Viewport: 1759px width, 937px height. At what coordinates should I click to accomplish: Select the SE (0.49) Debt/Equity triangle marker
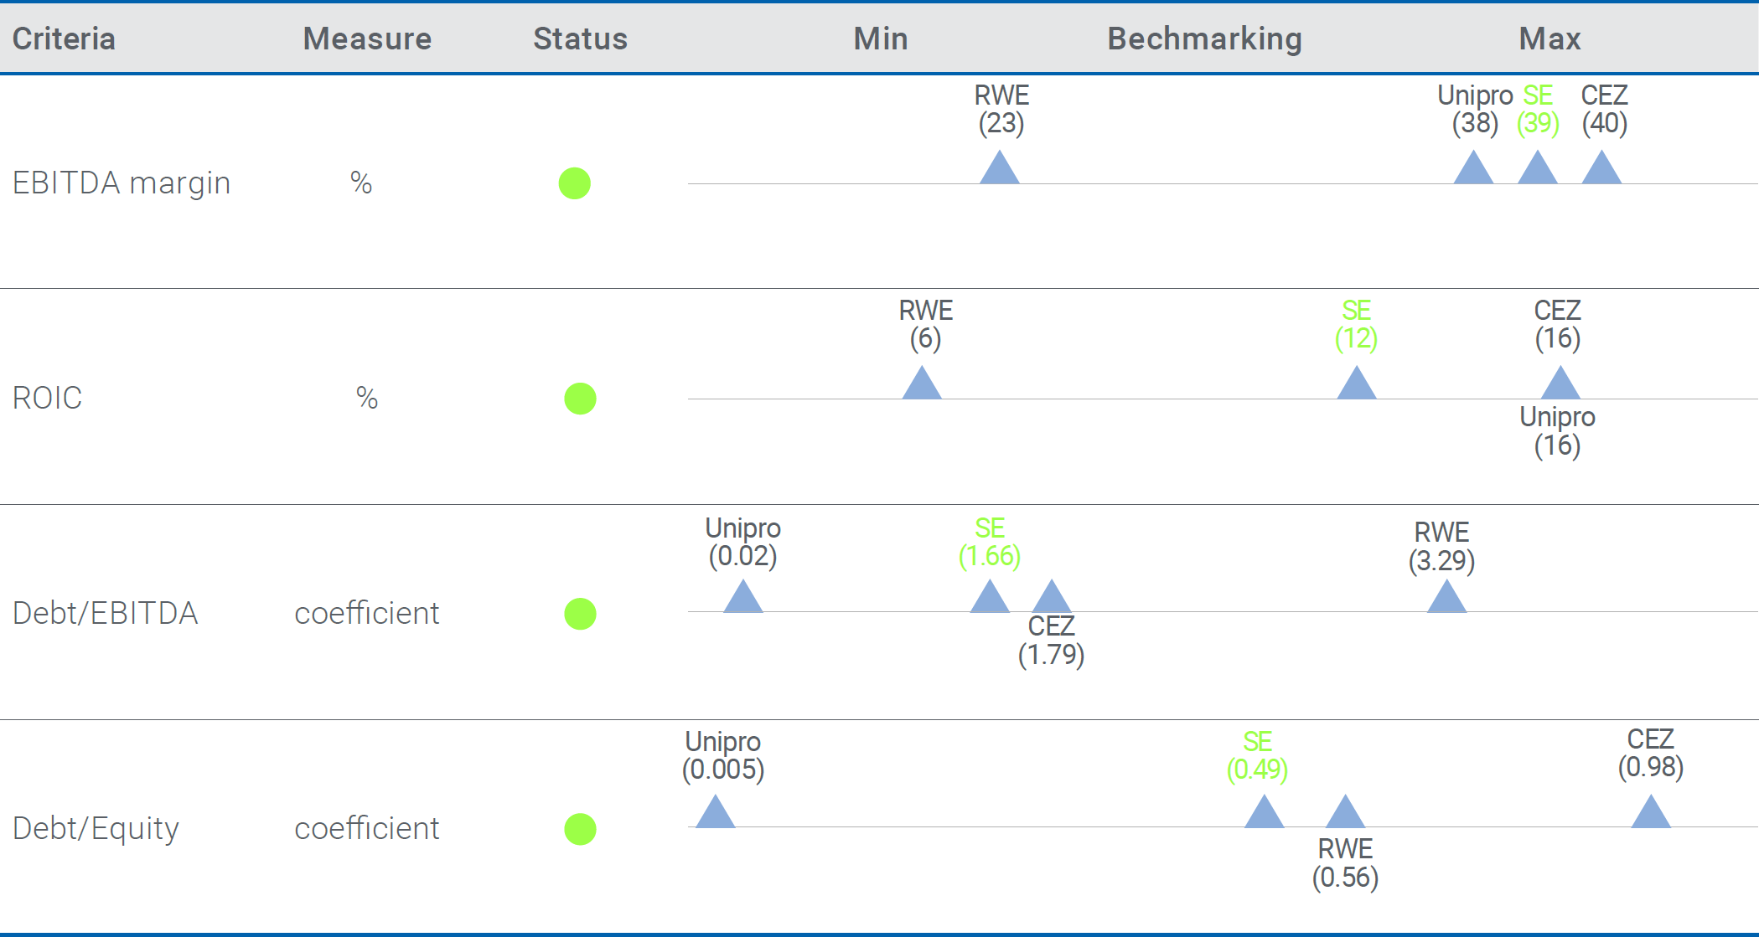click(x=1265, y=813)
